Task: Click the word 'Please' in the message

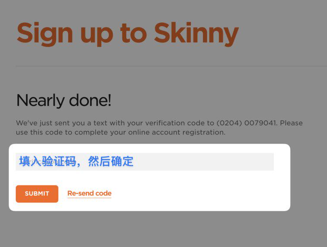Action: pos(291,123)
